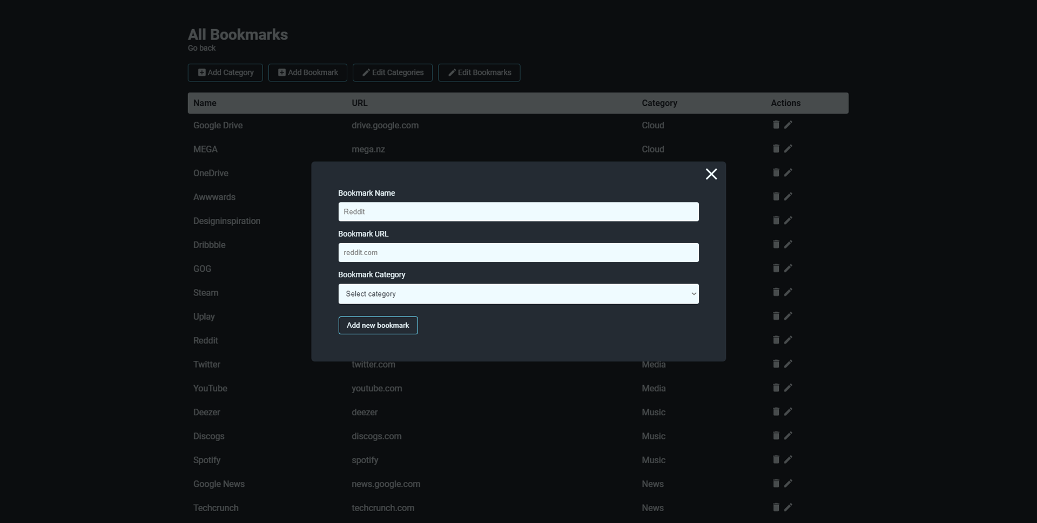
Task: Click the Edit Bookmarks button
Action: [479, 73]
